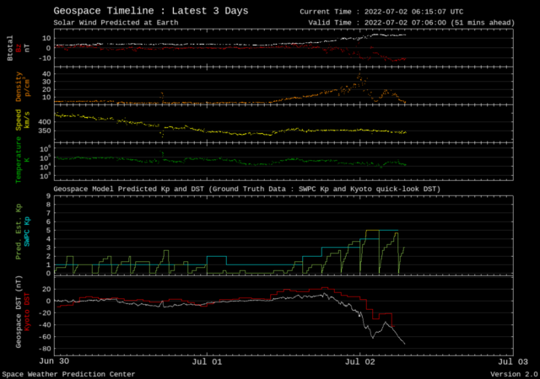Click the 'Space Weather Prediction Center' footer text
Screen dimensions: 540x379
coord(68,374)
